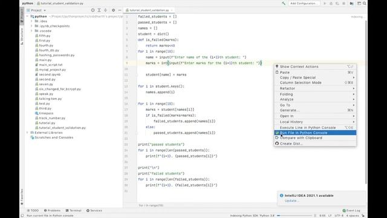Open the Copy / Paste Special submenu

click(315, 78)
